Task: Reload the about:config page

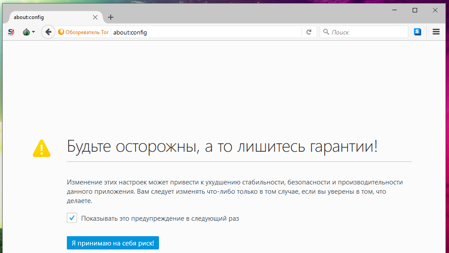Action: (309, 32)
